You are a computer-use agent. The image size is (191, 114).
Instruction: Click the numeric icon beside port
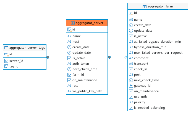click(131, 75)
